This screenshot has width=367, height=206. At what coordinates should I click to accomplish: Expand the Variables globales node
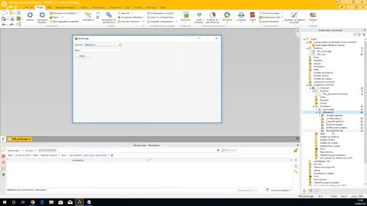point(319,116)
